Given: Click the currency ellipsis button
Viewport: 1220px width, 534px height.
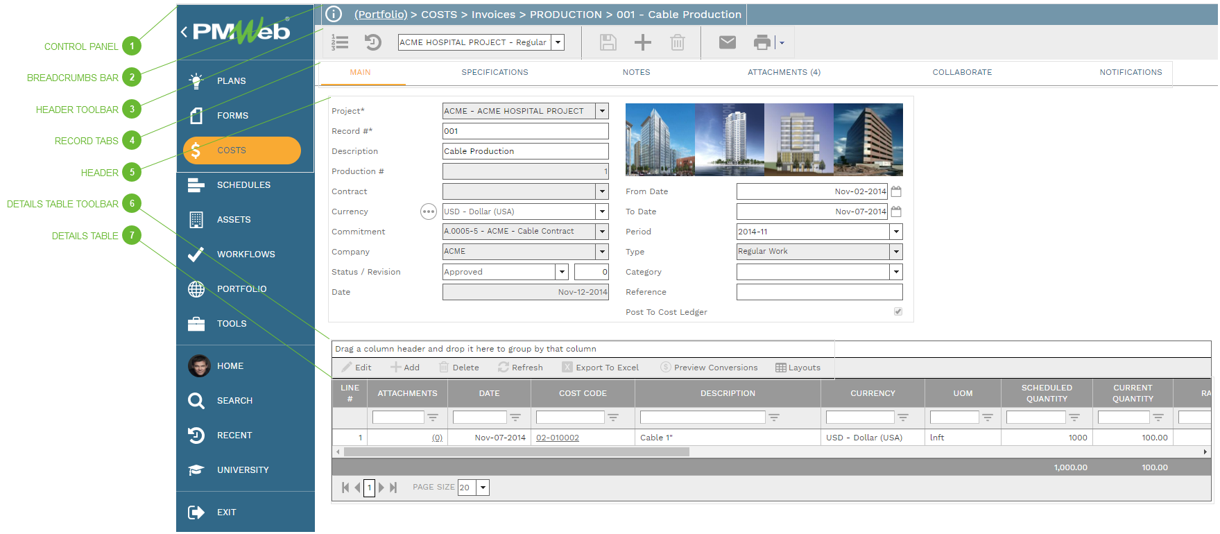Looking at the screenshot, I should (428, 212).
